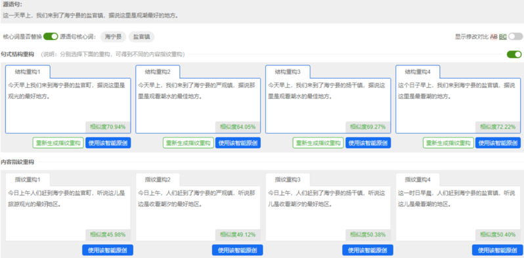Click the 相似度50.38% label
Viewport: 524px width, 258px height.
(368, 234)
